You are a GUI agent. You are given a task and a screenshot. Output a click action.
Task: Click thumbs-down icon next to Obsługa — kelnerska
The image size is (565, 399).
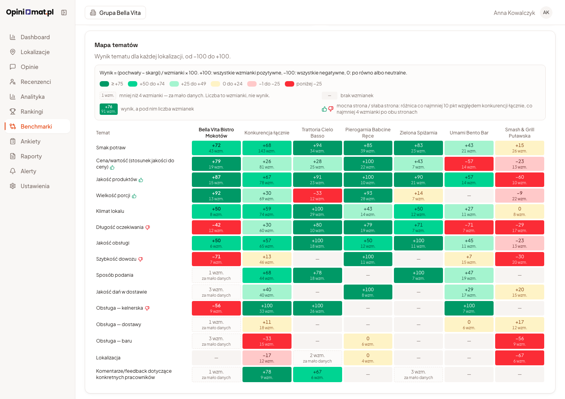pyautogui.click(x=147, y=308)
